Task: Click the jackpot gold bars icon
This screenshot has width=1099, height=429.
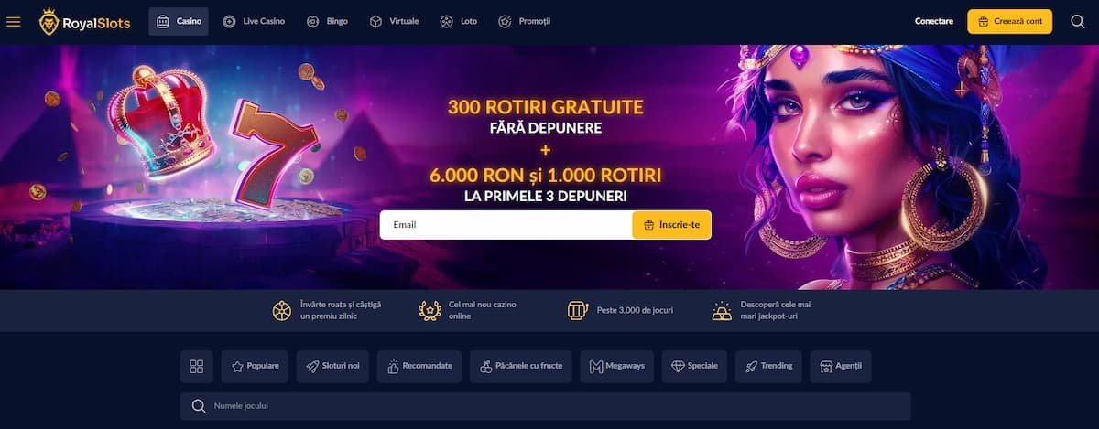Action: pos(723,310)
